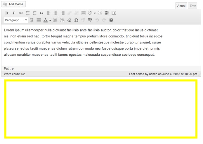Viewport: 203px width, 144px height.
Task: Click the Add Media button
Action: tap(13, 4)
